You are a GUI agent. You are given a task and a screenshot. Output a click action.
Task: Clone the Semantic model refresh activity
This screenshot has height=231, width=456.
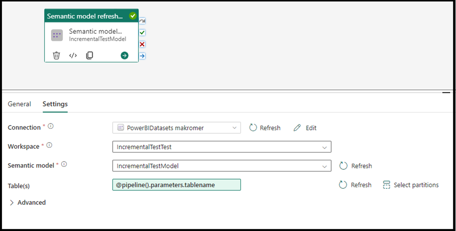coord(90,55)
